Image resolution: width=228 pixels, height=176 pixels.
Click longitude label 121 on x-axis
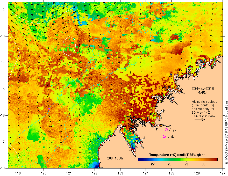[69, 173]
